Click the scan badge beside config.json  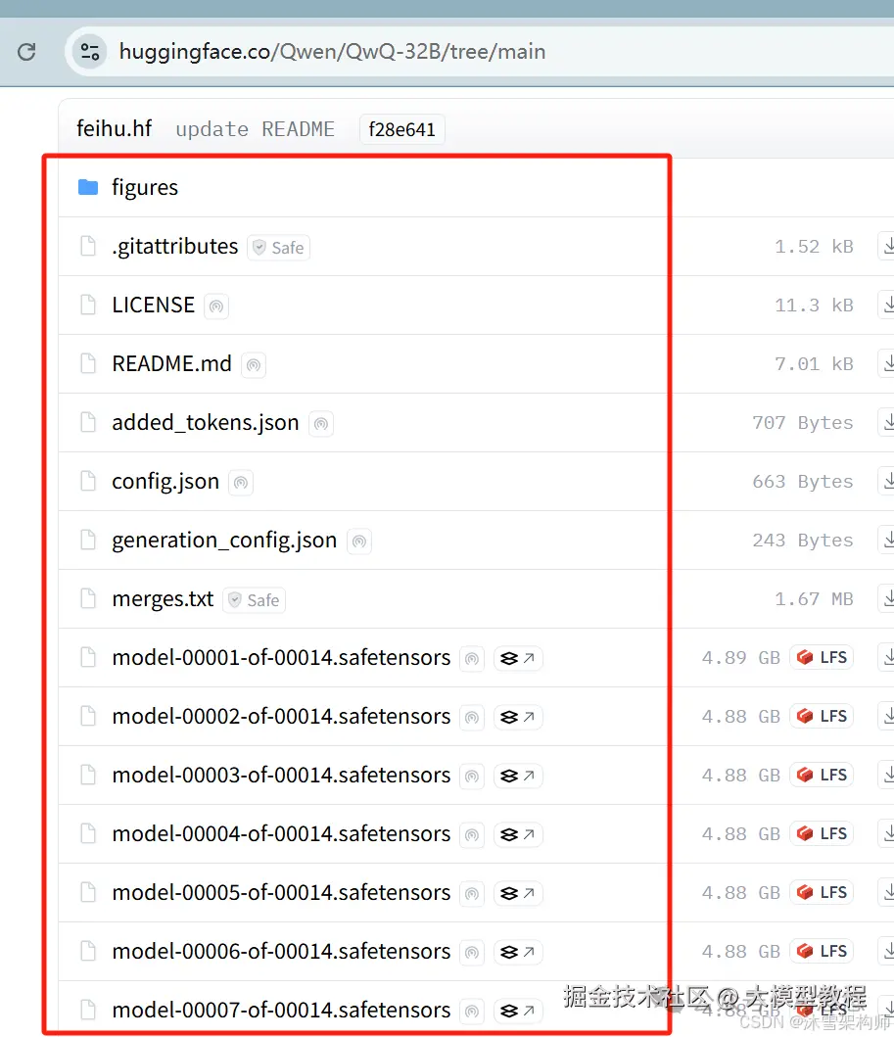click(x=241, y=483)
